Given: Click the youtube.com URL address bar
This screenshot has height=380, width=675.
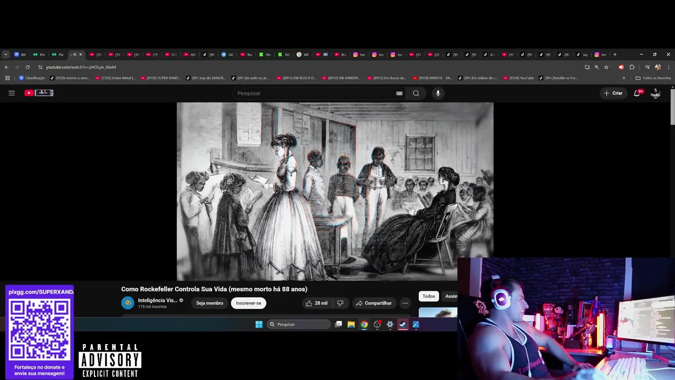Looking at the screenshot, I should [81, 67].
